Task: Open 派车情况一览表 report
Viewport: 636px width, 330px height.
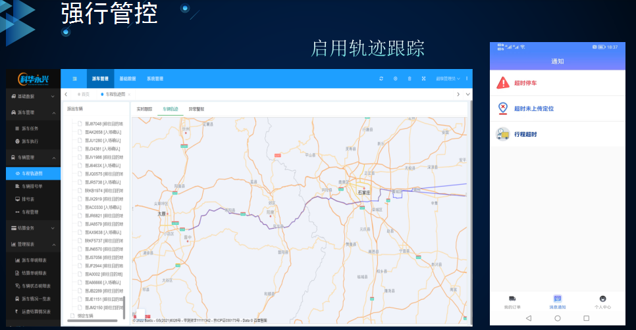Action: [34, 299]
